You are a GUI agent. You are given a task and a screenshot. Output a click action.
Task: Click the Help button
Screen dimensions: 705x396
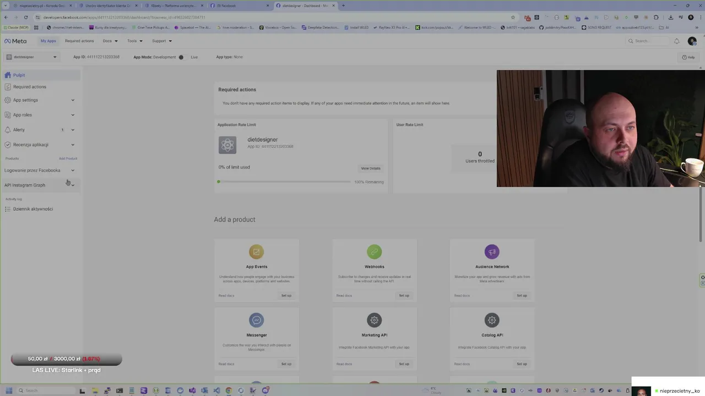click(x=688, y=57)
